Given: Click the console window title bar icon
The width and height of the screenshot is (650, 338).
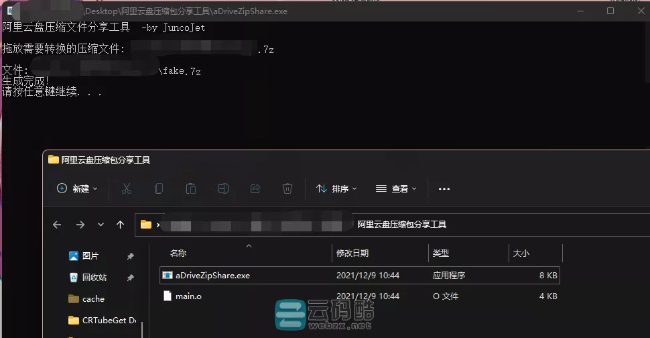Looking at the screenshot, I should click(x=10, y=11).
